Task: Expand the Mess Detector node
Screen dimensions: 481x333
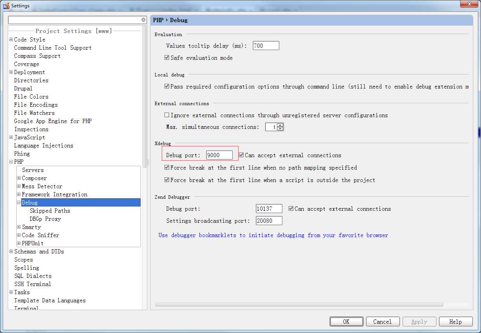Action: 19,186
